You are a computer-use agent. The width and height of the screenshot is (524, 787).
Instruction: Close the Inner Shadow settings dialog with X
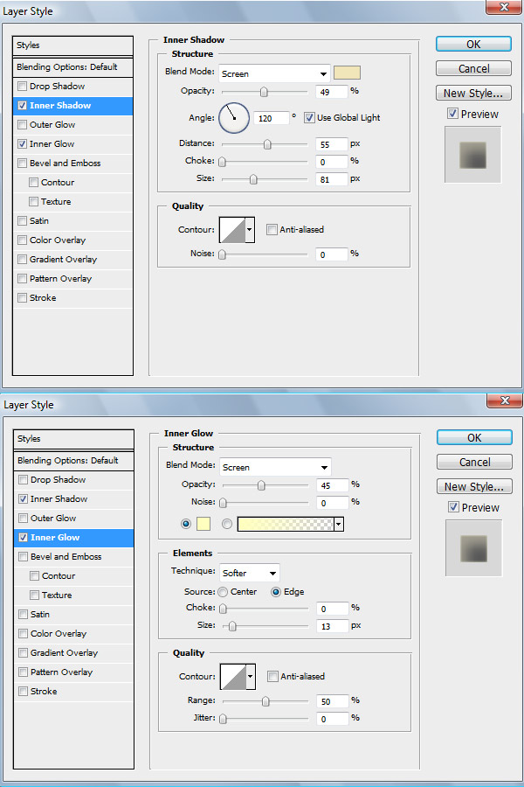pos(503,6)
